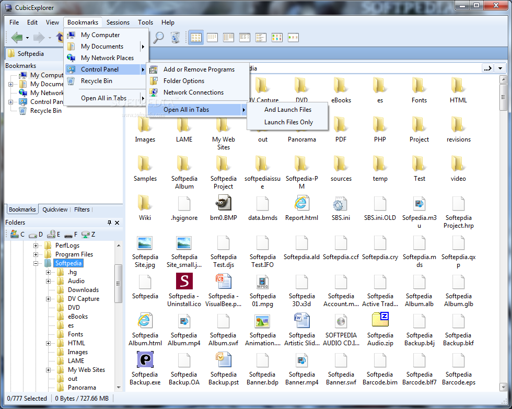The image size is (512, 409).
Task: Select network drive Z in Folders panel
Action: point(88,234)
